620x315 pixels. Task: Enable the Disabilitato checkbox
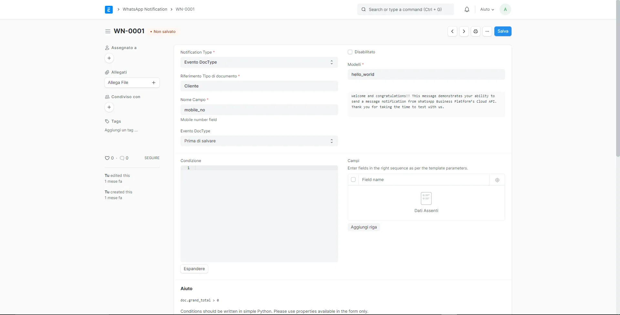350,52
